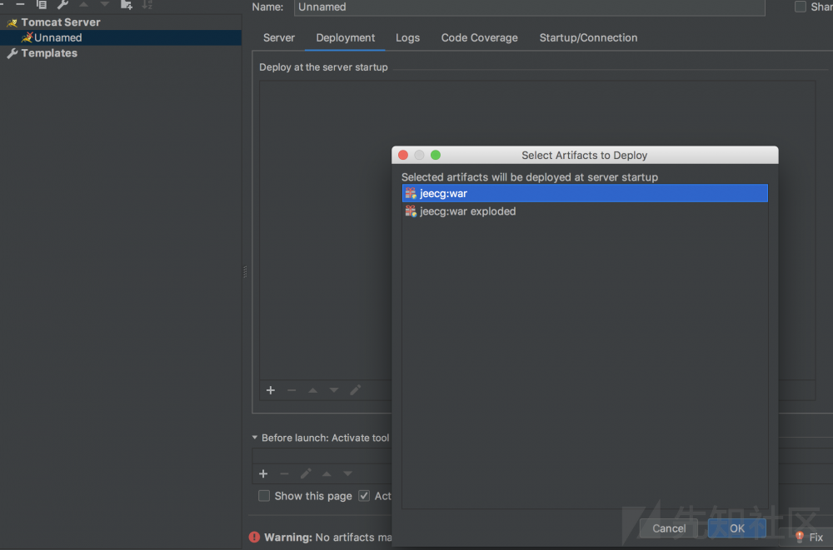Remove a Before launch task

pos(284,473)
